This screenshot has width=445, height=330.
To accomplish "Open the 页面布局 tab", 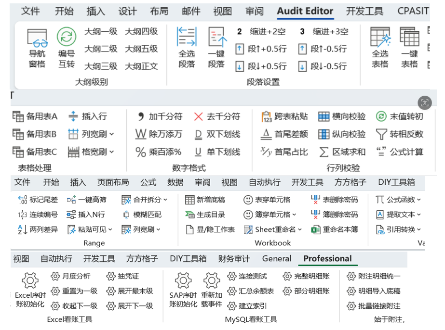I will coord(113,182).
